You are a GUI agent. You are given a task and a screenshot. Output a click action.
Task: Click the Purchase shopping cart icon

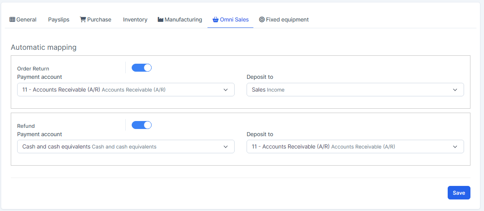click(83, 20)
